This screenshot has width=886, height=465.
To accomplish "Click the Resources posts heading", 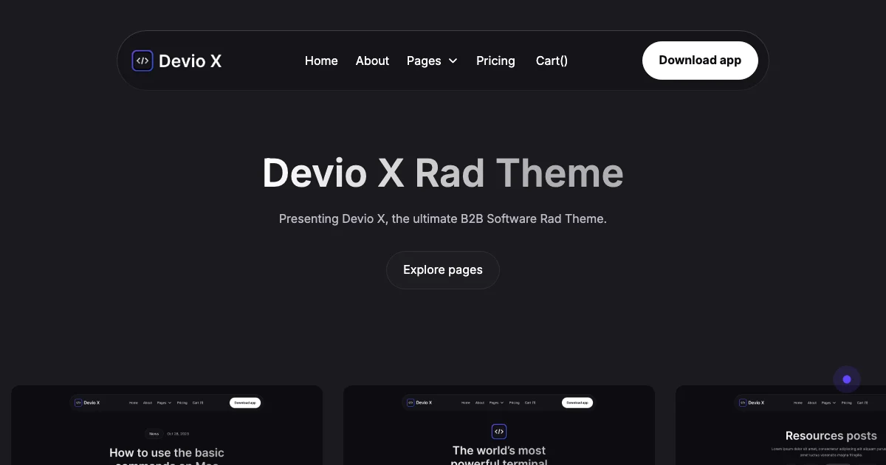I will pyautogui.click(x=831, y=435).
